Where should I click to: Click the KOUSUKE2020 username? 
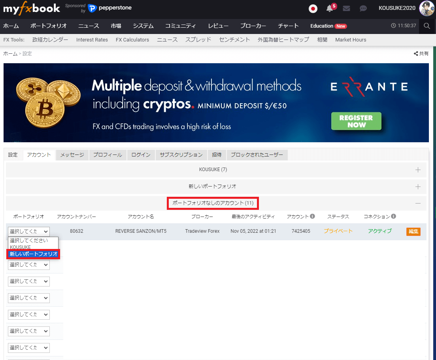pyautogui.click(x=397, y=8)
